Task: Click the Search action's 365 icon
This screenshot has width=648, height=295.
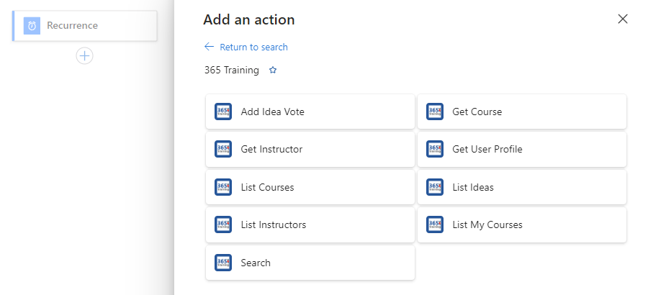Action: click(223, 263)
